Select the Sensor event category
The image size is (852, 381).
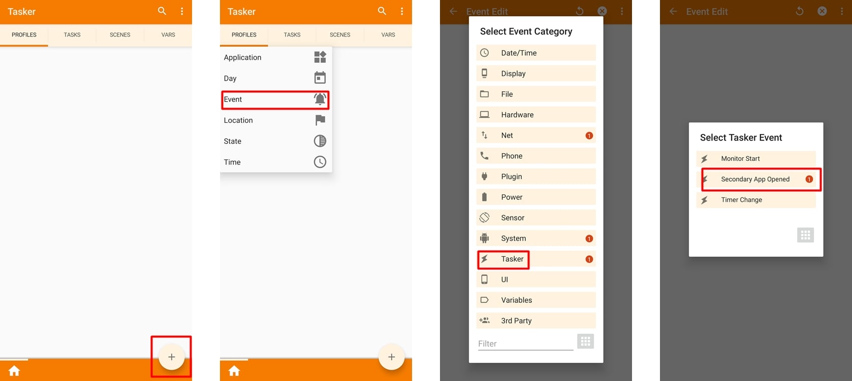[x=536, y=218]
